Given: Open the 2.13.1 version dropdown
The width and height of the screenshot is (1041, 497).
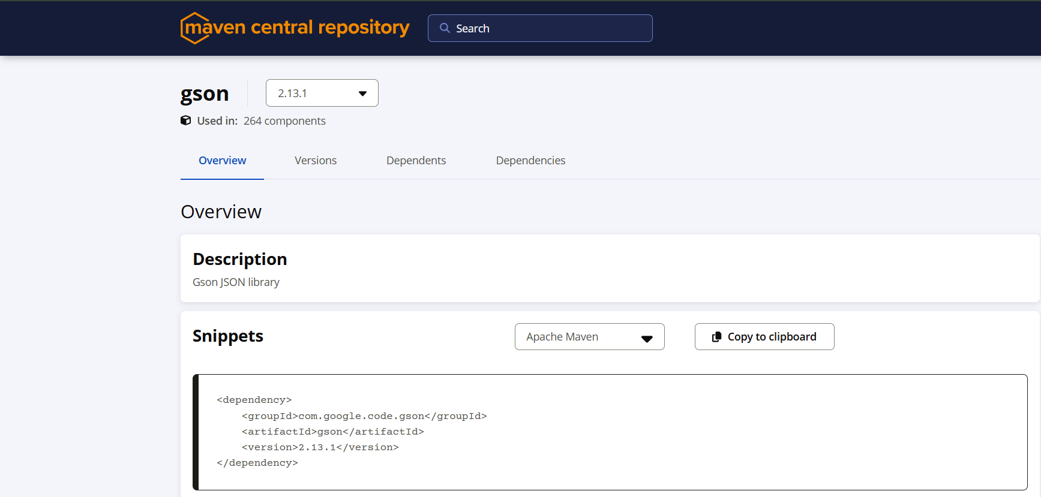Looking at the screenshot, I should click(322, 93).
